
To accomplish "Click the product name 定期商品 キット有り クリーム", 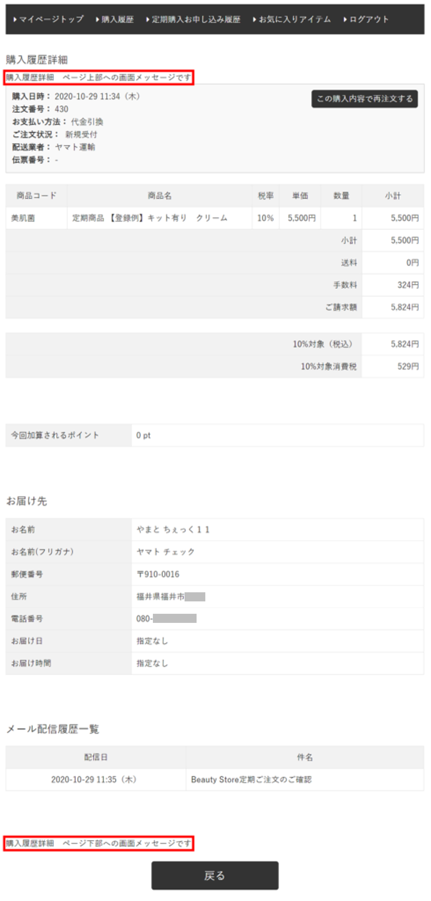I will (x=150, y=218).
